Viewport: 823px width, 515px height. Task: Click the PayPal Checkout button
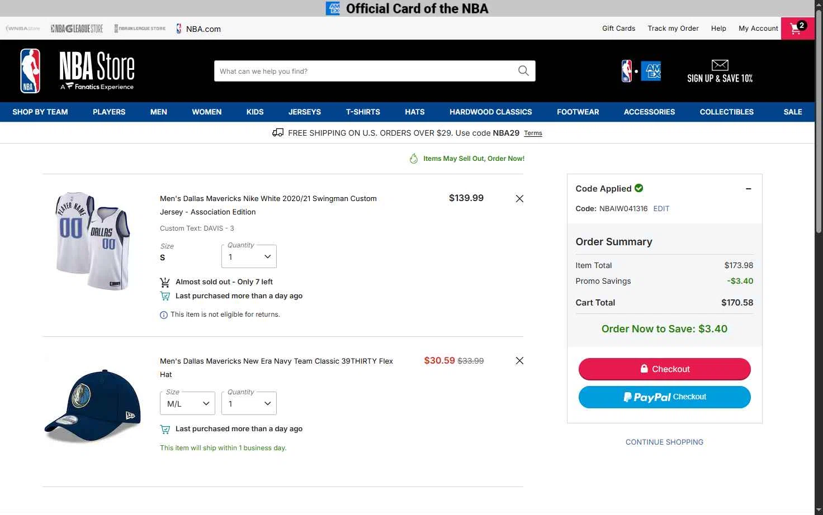pos(664,397)
